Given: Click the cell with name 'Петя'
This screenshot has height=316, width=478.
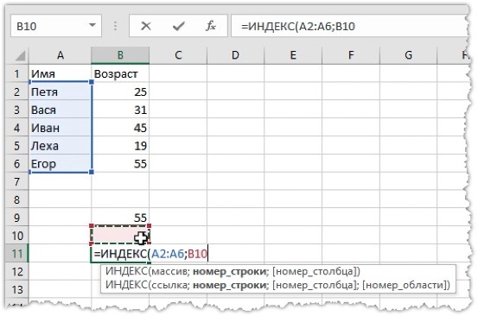Looking at the screenshot, I should click(60, 92).
